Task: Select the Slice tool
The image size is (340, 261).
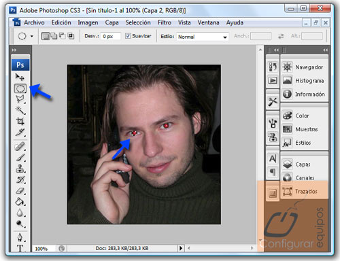Action: click(20, 132)
